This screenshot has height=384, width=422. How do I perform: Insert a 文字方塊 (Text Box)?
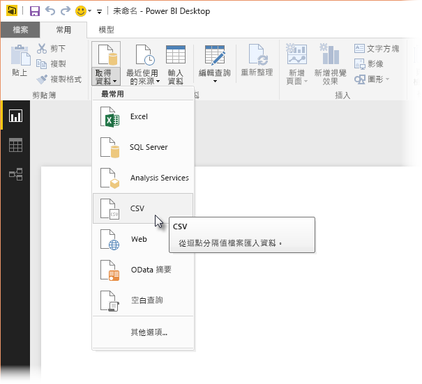point(377,49)
